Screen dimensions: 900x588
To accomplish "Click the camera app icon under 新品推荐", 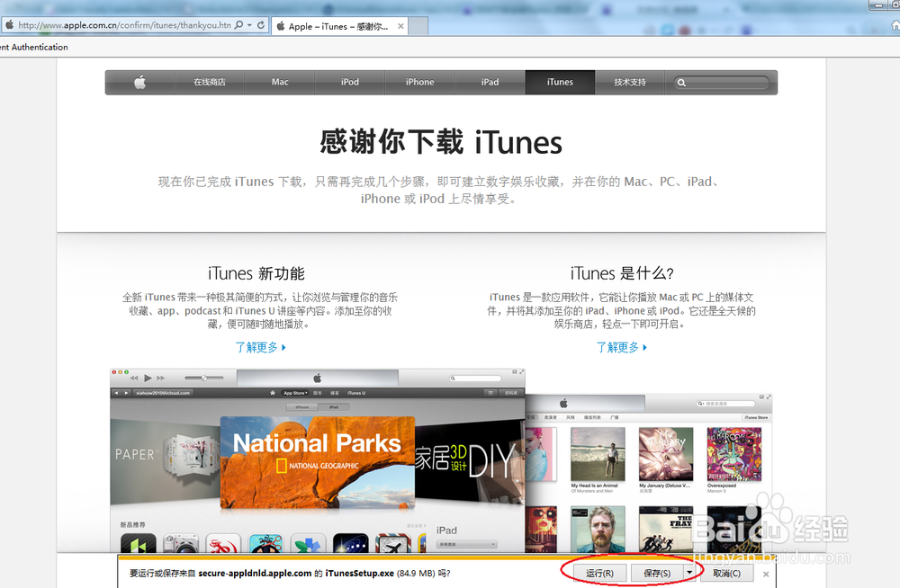I will [x=180, y=544].
